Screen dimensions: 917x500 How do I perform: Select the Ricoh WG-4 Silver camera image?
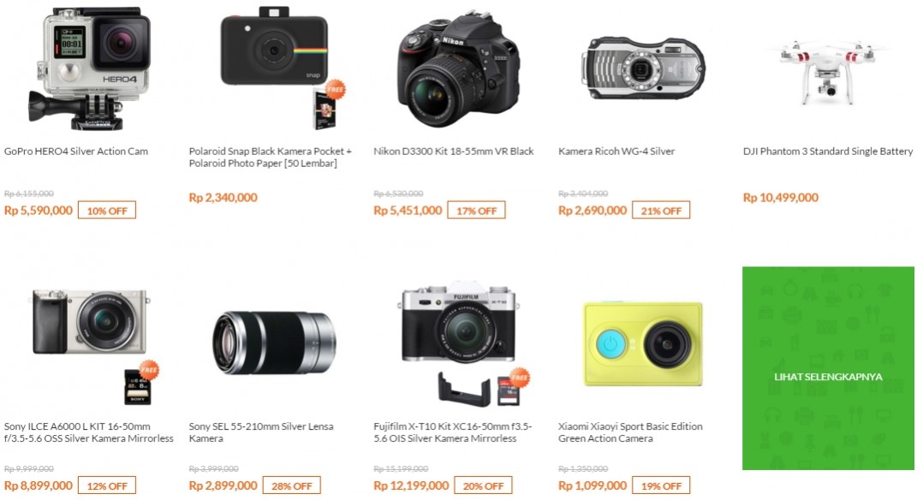(x=643, y=68)
